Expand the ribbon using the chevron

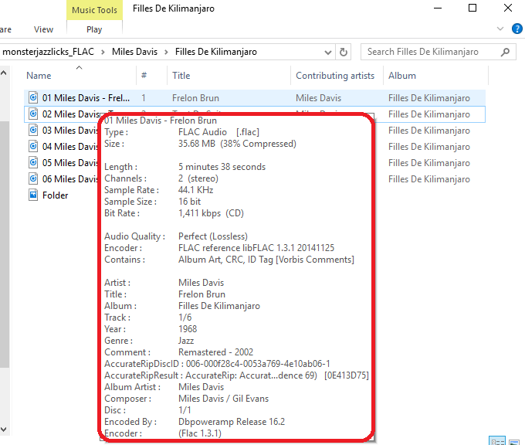point(502,29)
